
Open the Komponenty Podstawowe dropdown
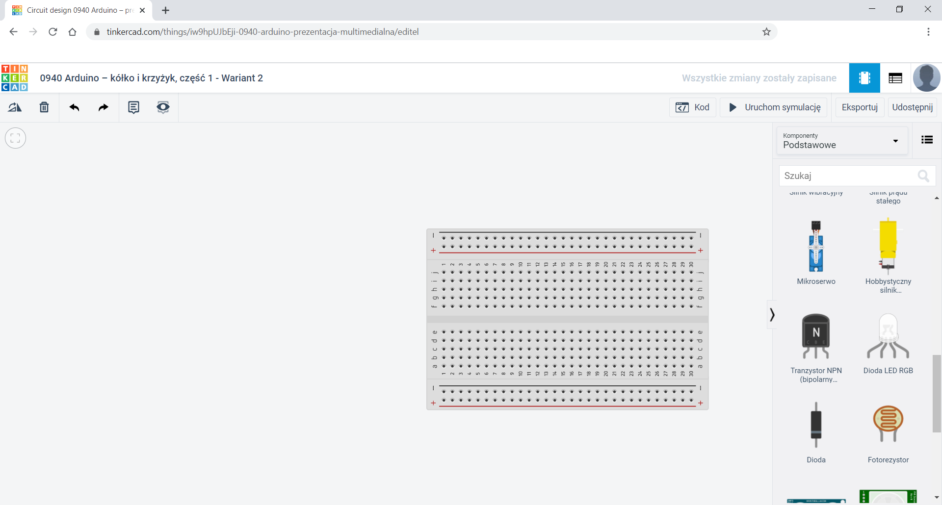click(x=841, y=141)
